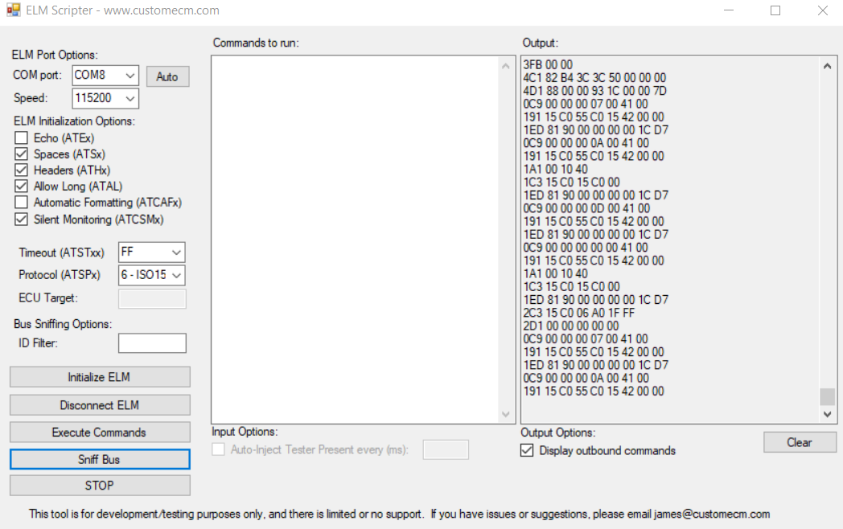Click the Auto-Inject Tester Present checkbox
Image resolution: width=843 pixels, height=529 pixels.
point(218,449)
